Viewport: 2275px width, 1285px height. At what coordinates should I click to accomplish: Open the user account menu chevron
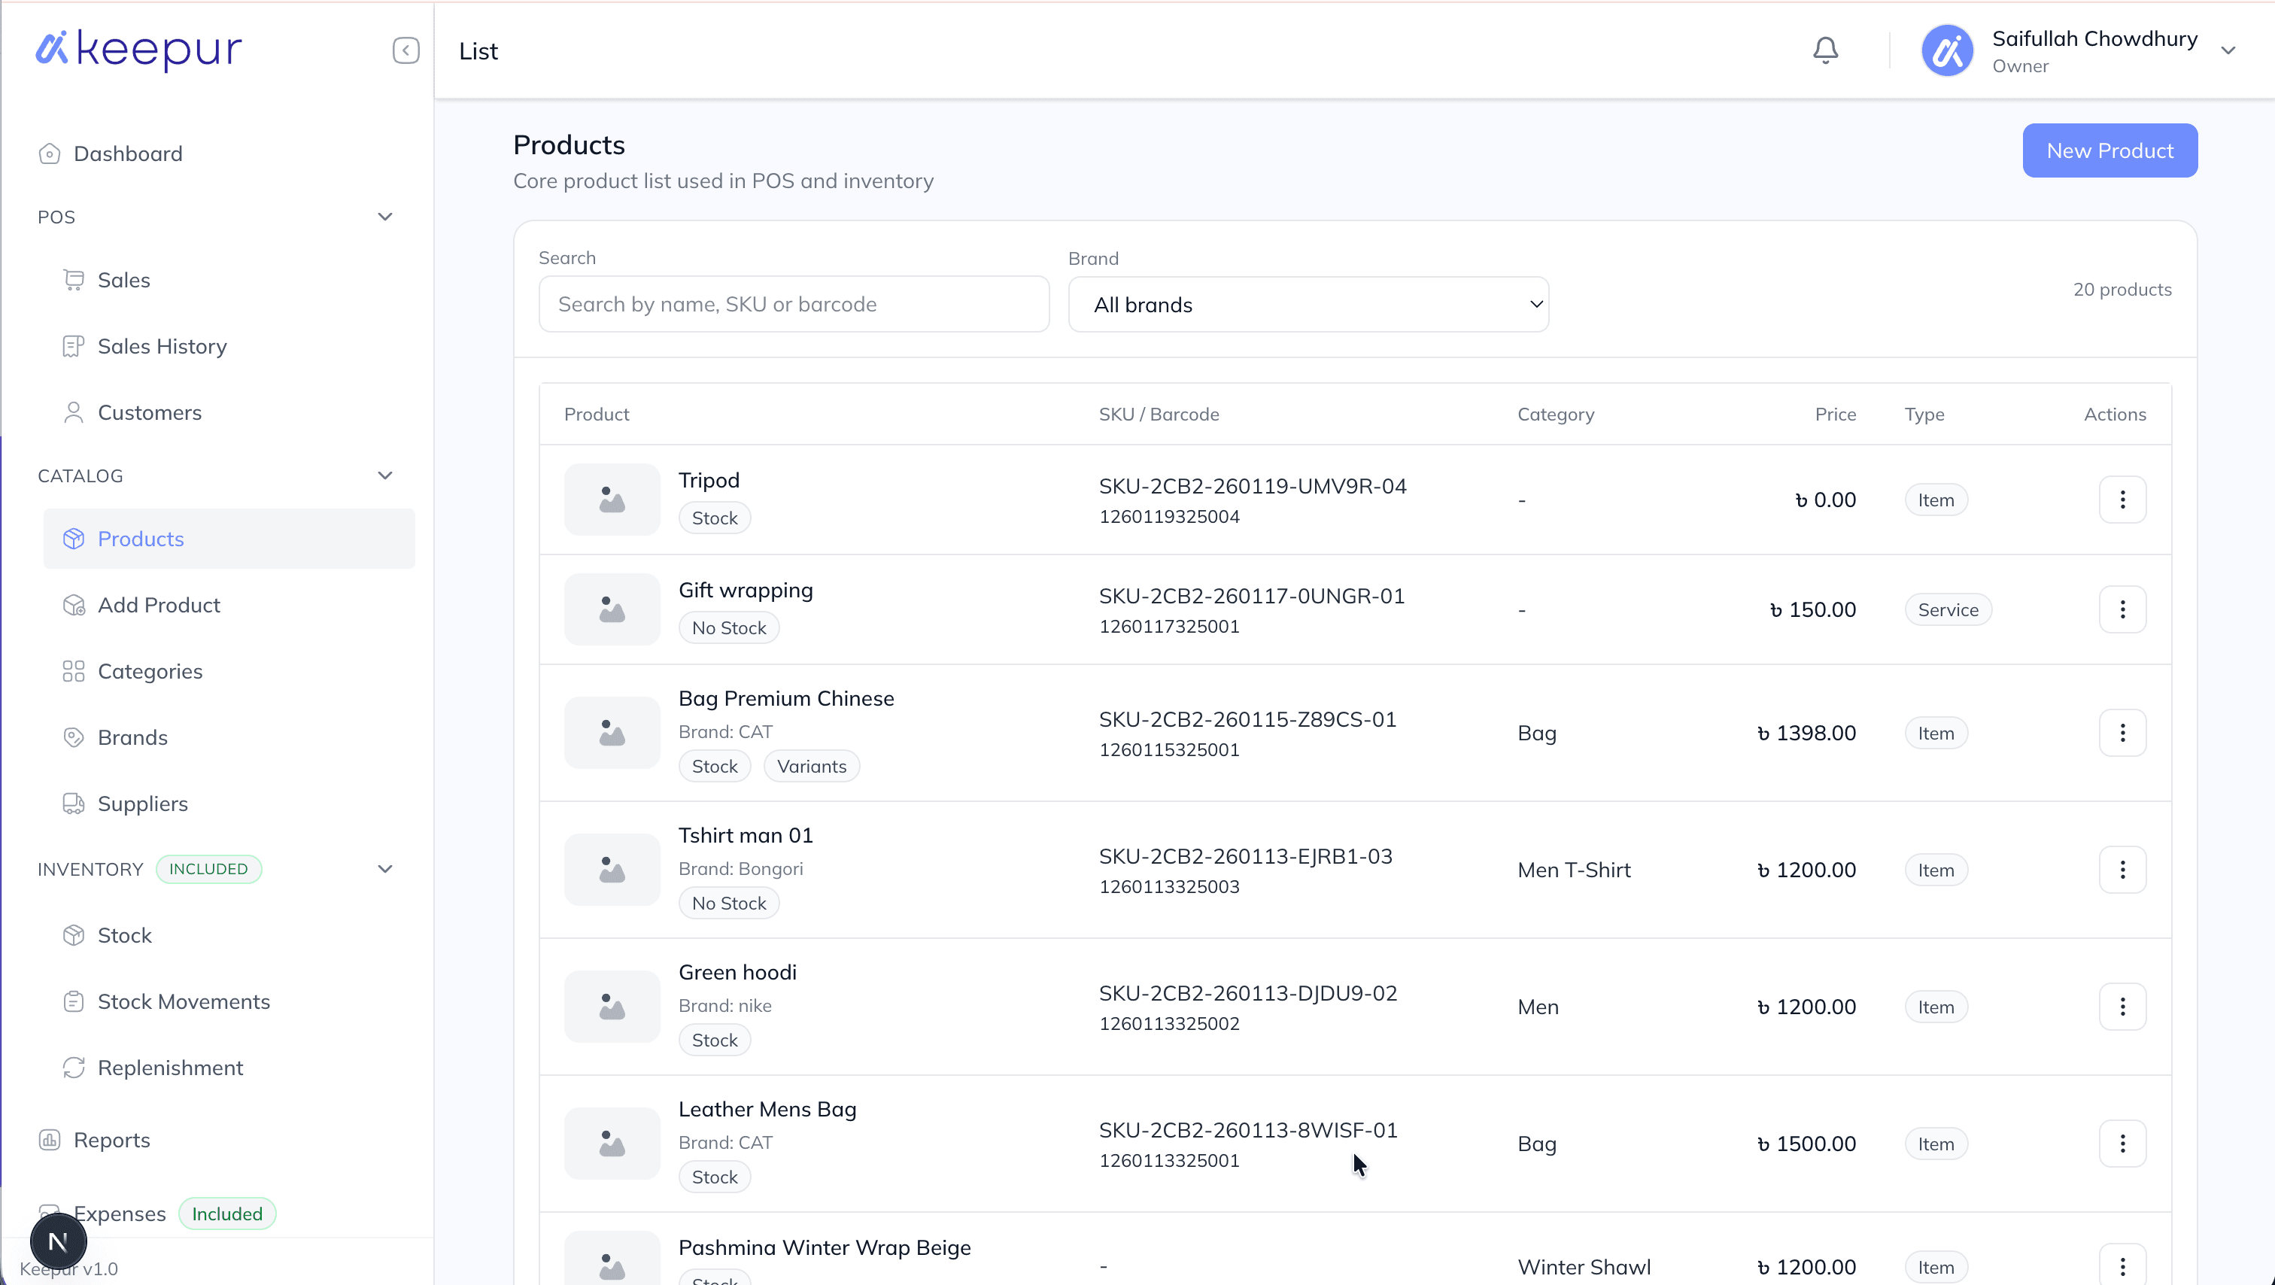[2228, 50]
